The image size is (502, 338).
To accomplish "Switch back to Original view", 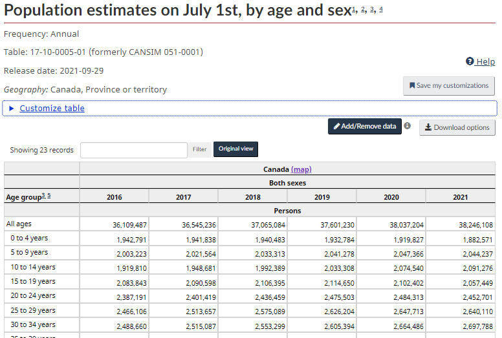I will [x=235, y=149].
